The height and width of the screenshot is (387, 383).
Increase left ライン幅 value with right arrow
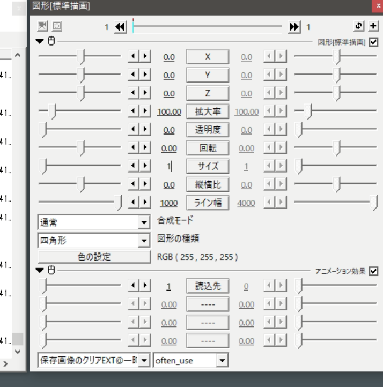point(145,203)
